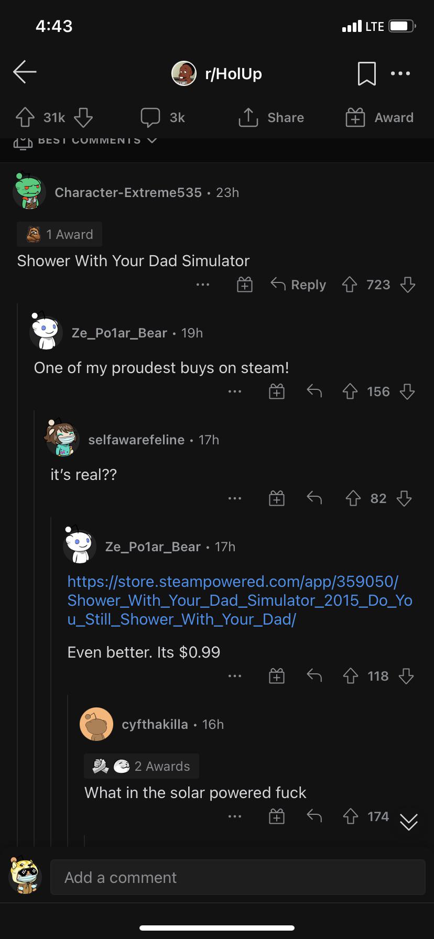The width and height of the screenshot is (434, 939).
Task: Upvote the post with 31k votes
Action: 25,117
